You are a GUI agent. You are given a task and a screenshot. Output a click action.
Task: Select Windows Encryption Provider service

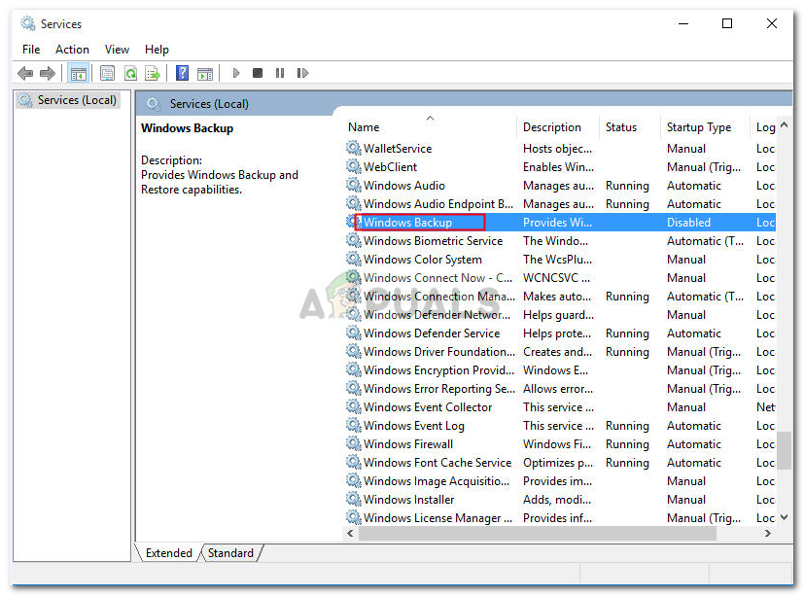(559, 369)
